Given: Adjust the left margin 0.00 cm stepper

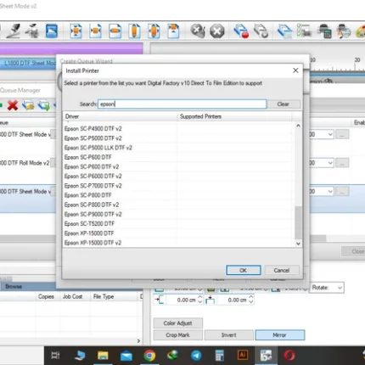Looking at the screenshot, I should (199, 300).
